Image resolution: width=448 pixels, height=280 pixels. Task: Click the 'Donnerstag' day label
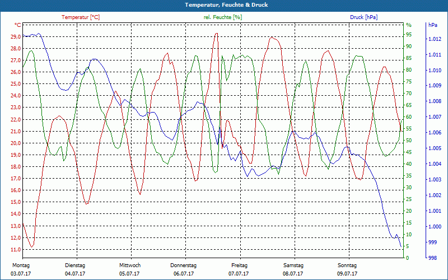(x=184, y=265)
